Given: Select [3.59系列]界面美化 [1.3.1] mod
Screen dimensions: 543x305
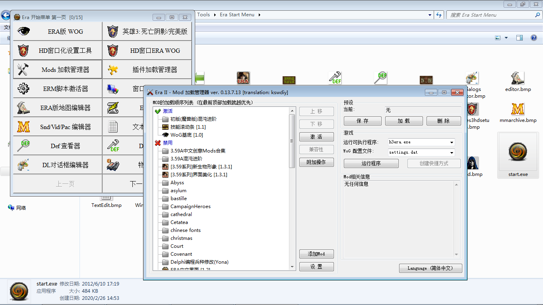Looking at the screenshot, I should pos(199,175).
